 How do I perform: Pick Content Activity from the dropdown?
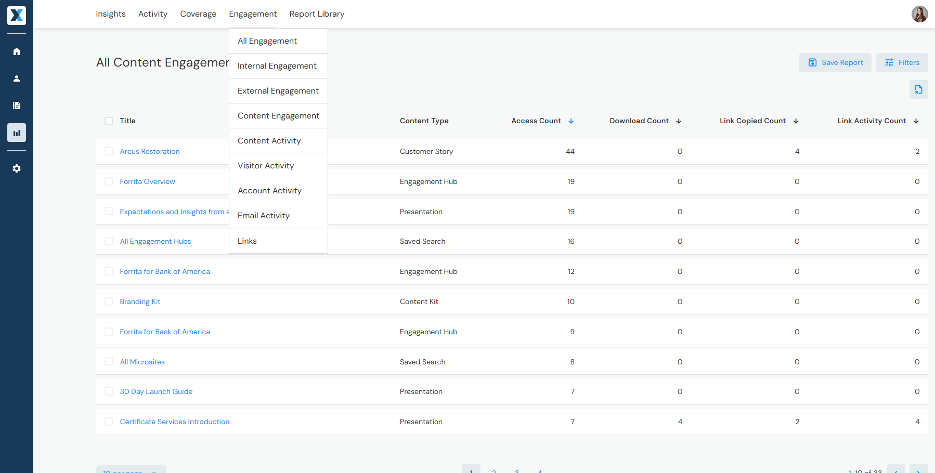(278, 141)
